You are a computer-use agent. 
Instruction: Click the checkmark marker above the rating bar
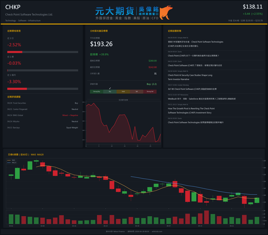pos(110,88)
